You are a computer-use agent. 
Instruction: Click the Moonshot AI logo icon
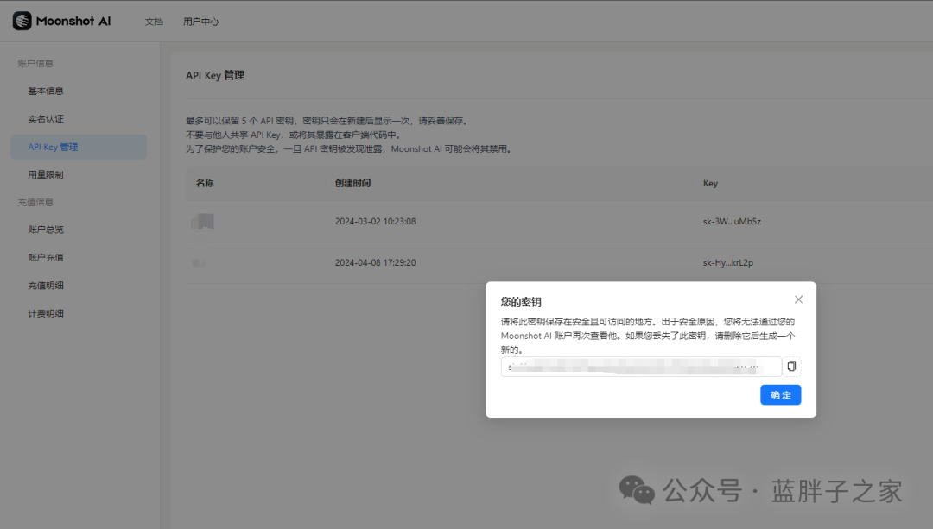pyautogui.click(x=22, y=21)
